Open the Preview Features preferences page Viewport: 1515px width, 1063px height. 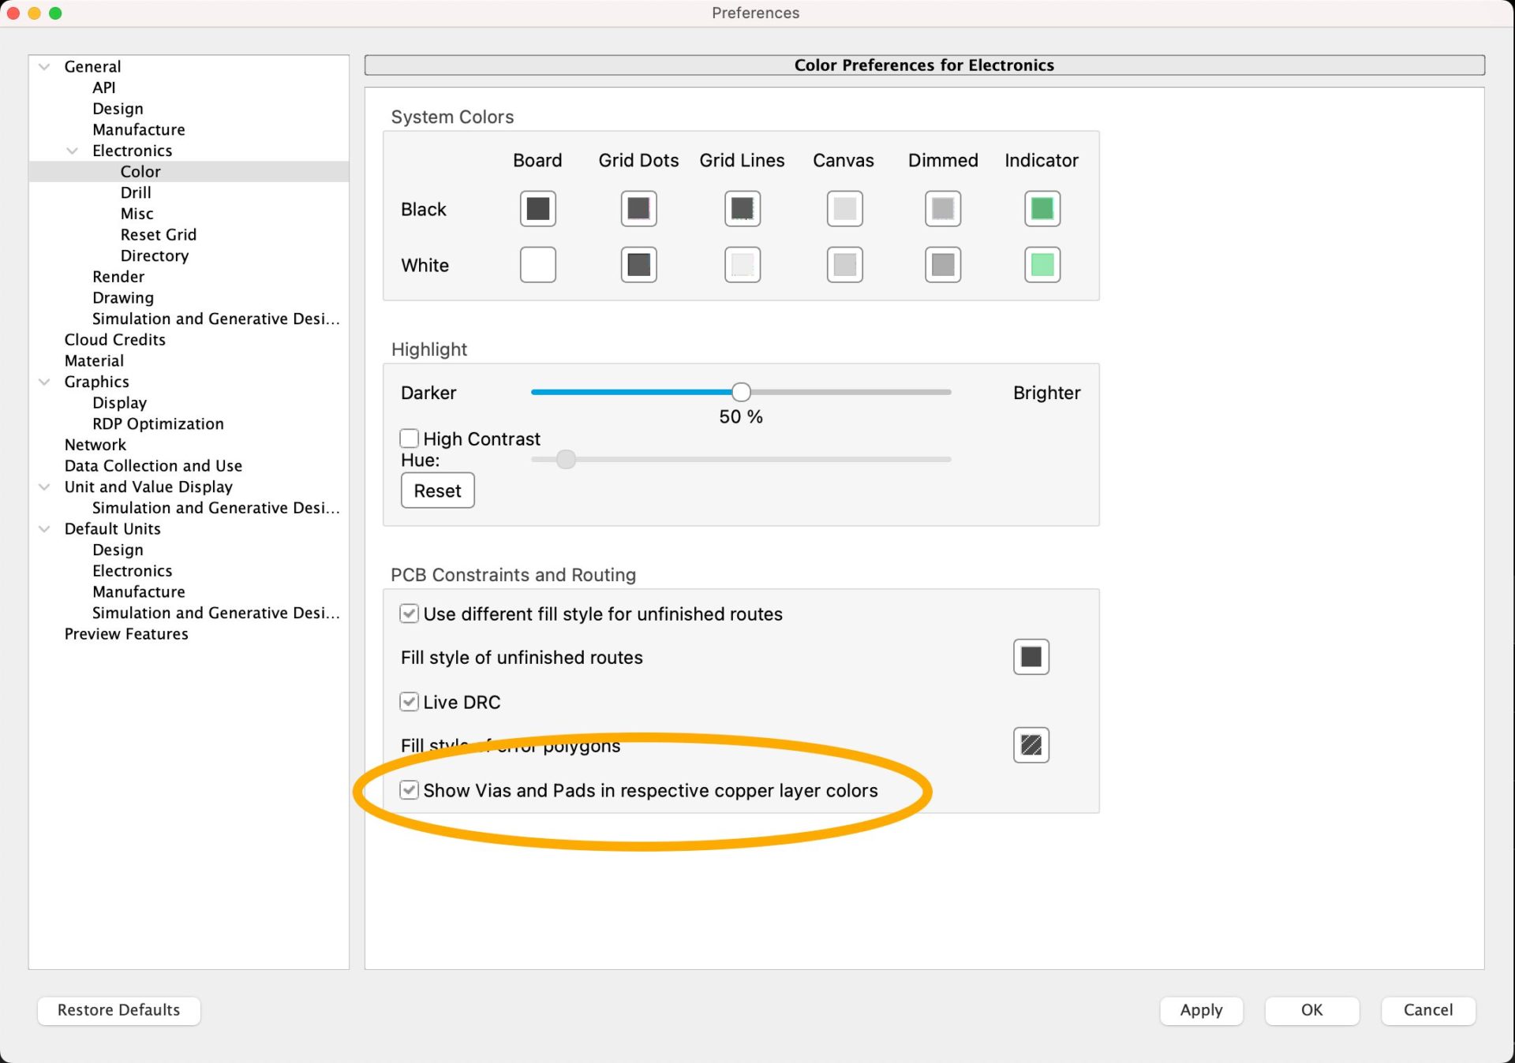coord(126,634)
